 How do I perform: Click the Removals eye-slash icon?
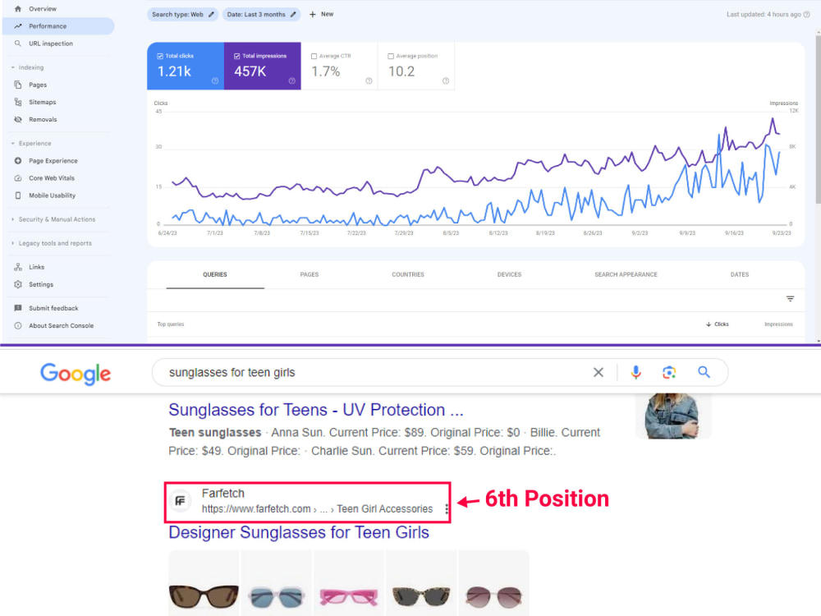18,119
